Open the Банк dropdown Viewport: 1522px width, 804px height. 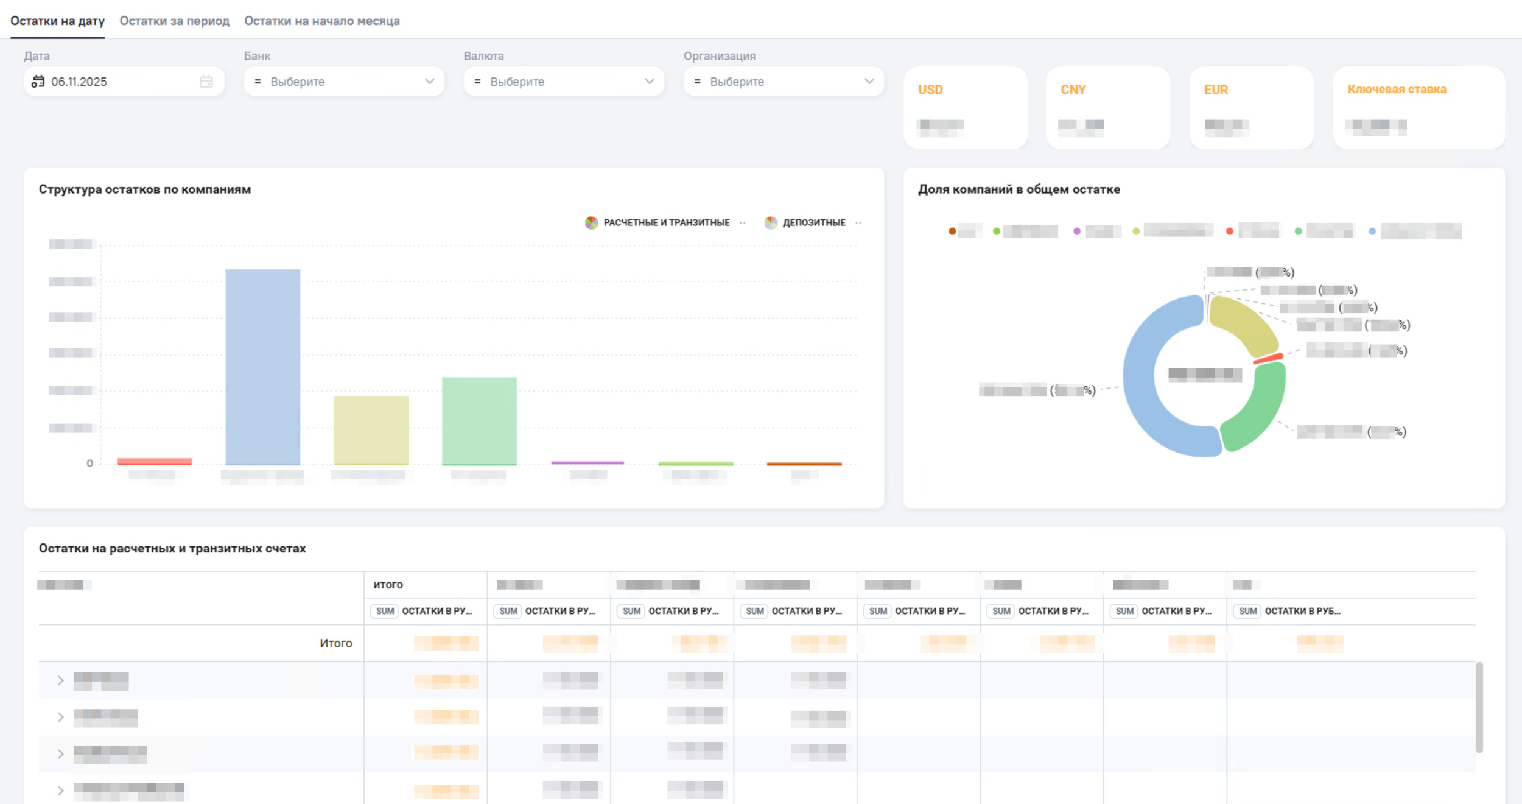429,82
